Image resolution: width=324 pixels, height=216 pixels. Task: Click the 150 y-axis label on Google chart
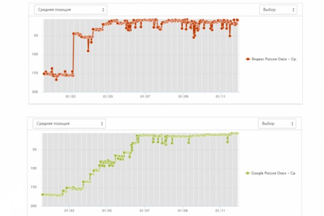[x=34, y=187]
